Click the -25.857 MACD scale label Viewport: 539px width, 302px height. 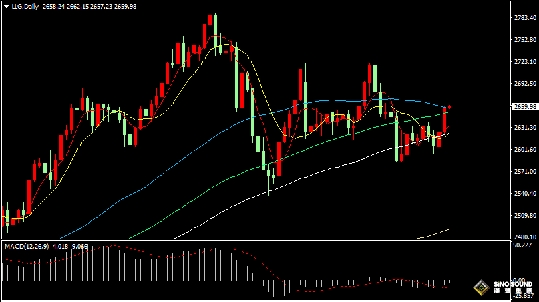coord(523,296)
